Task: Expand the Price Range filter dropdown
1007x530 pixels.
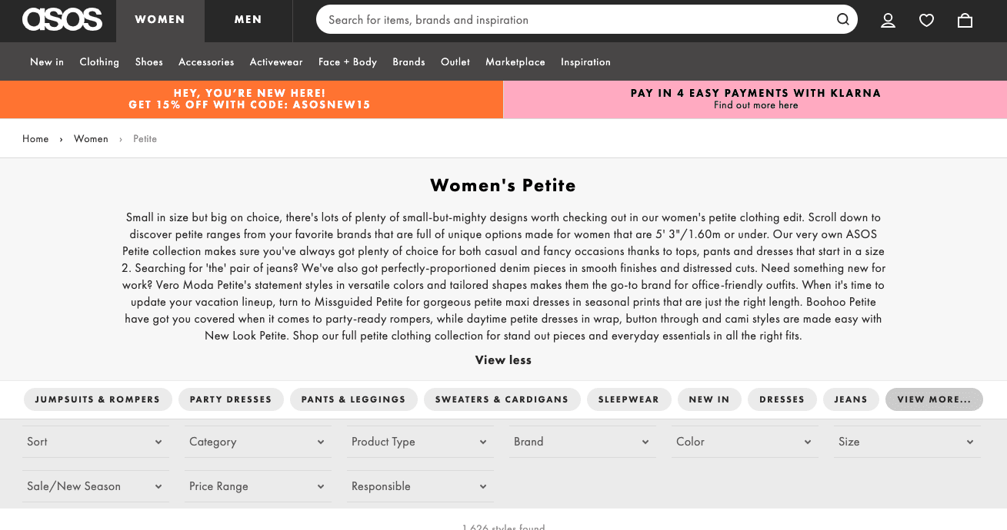Action: pos(258,486)
